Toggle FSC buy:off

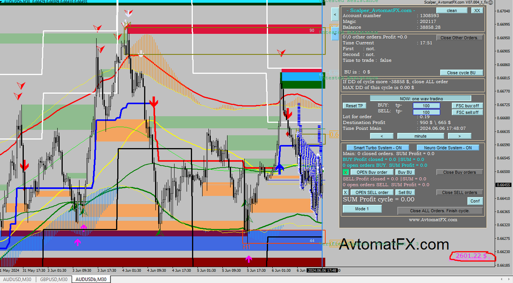pyautogui.click(x=467, y=106)
